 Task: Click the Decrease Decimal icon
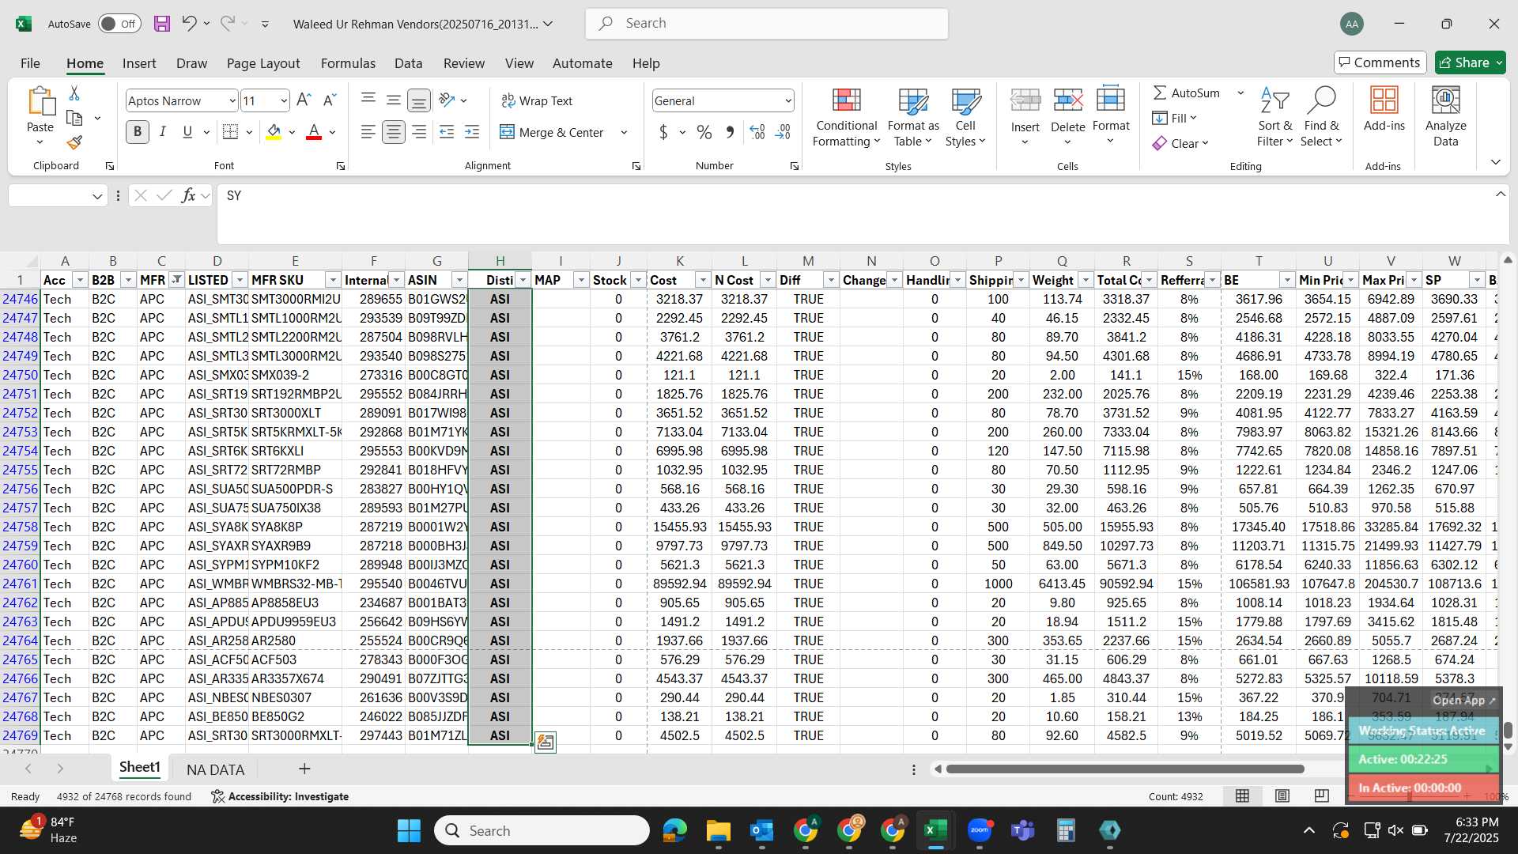(783, 132)
